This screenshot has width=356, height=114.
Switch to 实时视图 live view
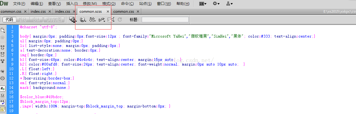[54, 20]
